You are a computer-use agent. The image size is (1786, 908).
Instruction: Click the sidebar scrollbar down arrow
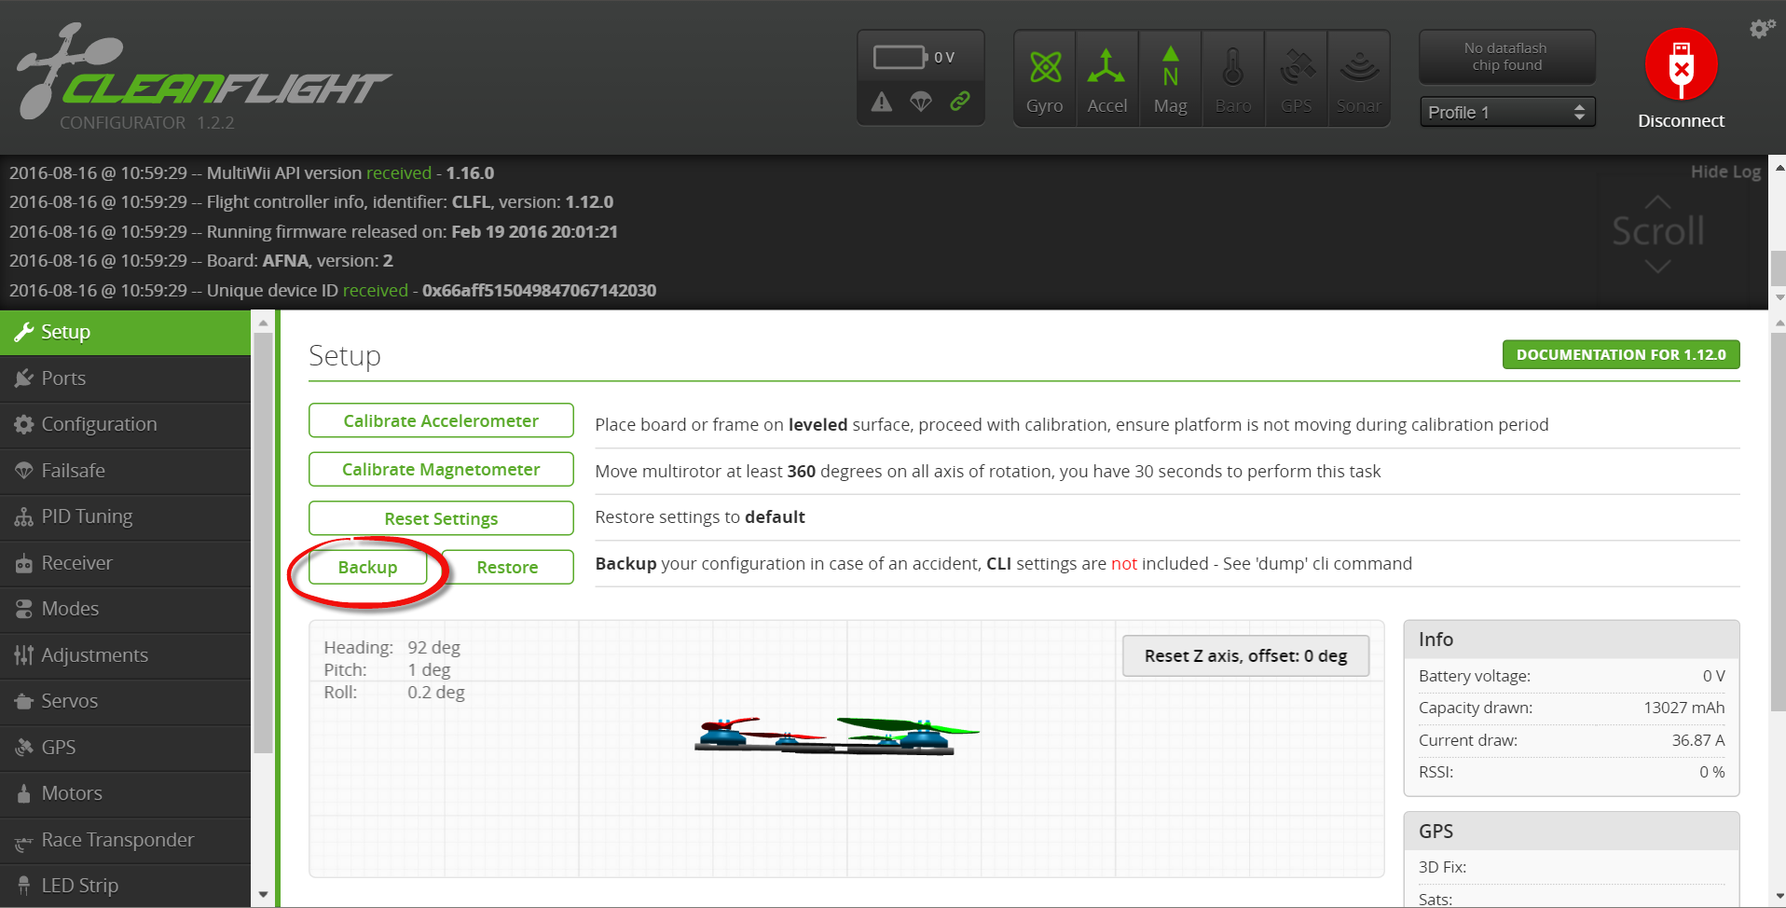(x=263, y=895)
